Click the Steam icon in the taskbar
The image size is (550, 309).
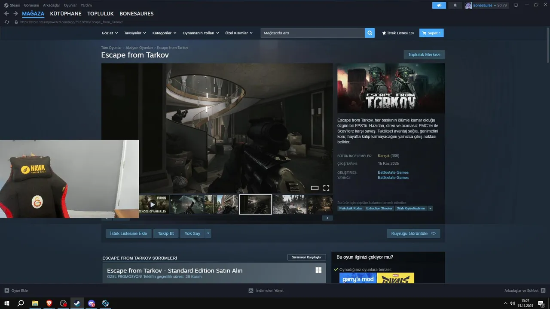click(x=77, y=303)
